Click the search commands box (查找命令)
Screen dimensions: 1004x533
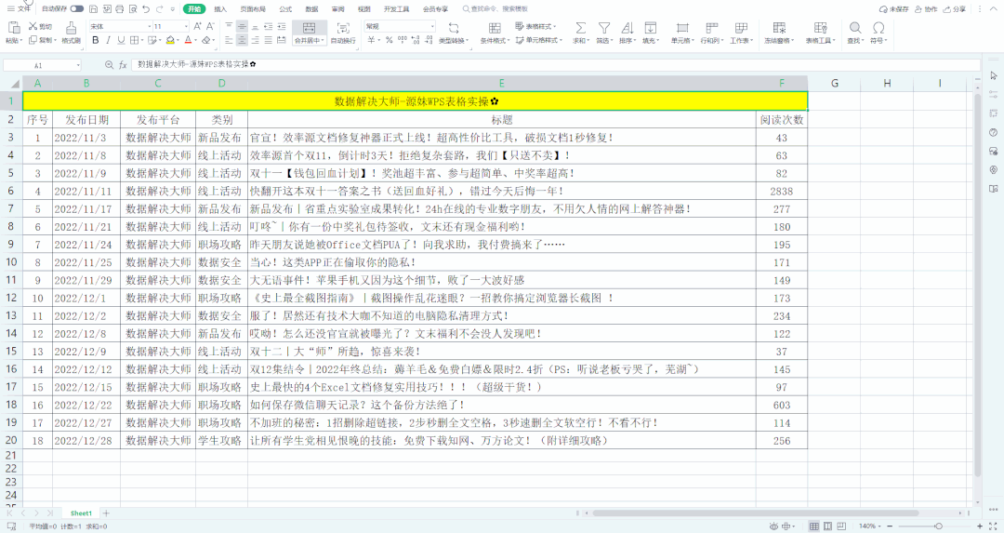496,9
